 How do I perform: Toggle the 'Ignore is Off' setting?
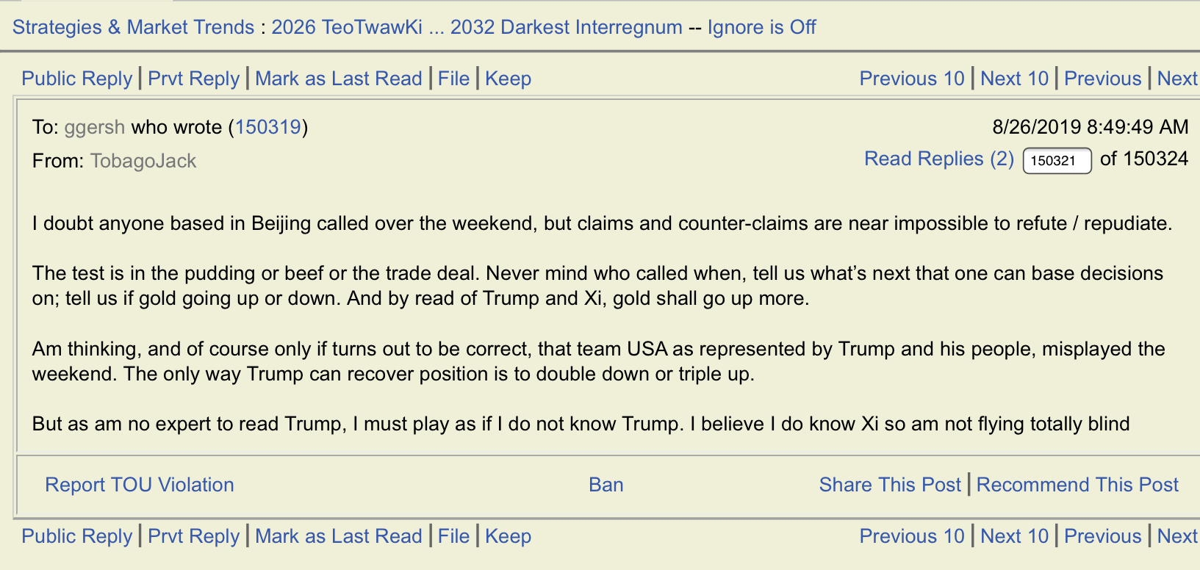click(761, 27)
